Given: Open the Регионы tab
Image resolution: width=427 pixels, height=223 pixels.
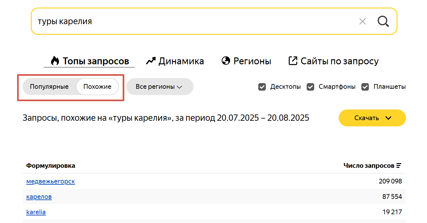Looking at the screenshot, I should tap(253, 61).
